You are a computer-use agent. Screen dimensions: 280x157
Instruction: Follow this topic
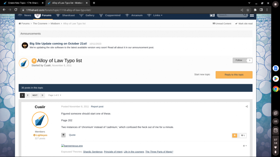coord(239,60)
